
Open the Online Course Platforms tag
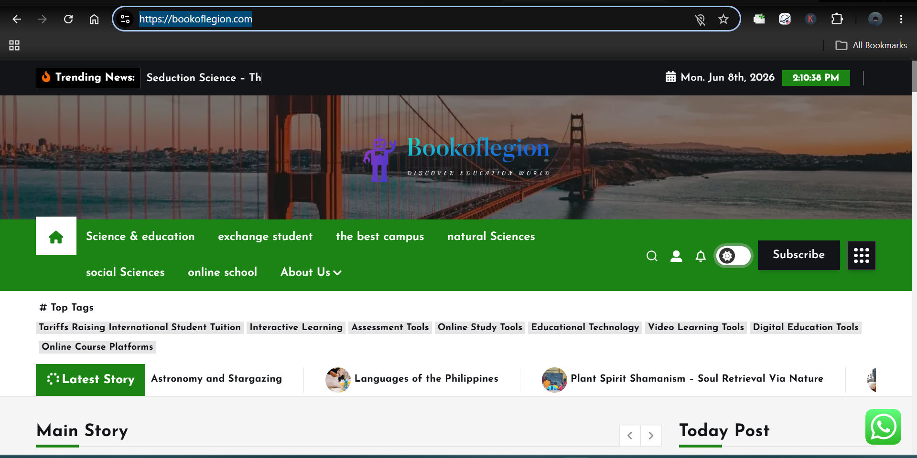pos(97,347)
